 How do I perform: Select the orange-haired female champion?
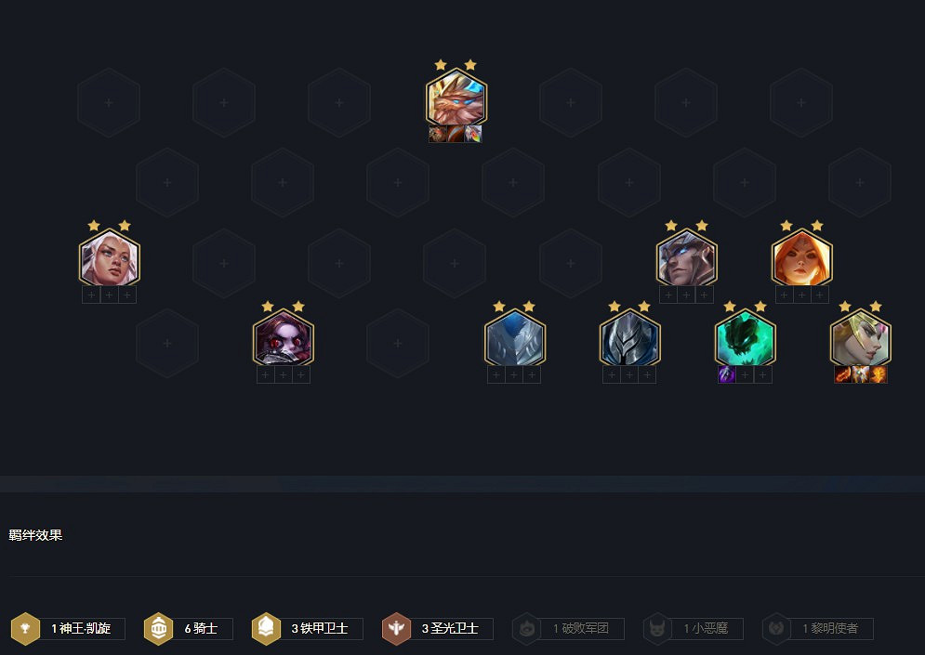pos(801,259)
